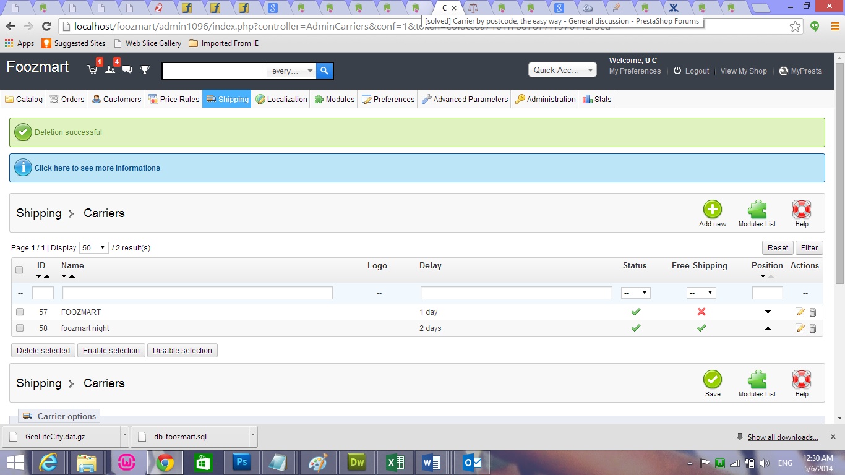The width and height of the screenshot is (845, 475).
Task: Click the green Add new carrier icon
Action: tap(713, 210)
